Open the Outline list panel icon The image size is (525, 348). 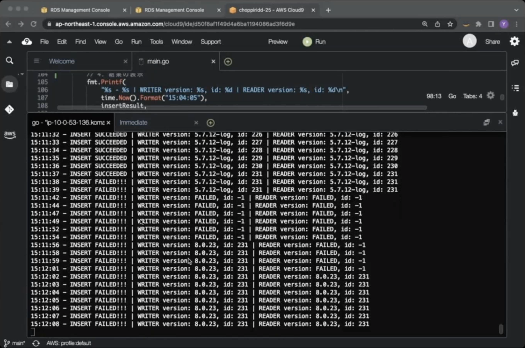[x=515, y=88]
